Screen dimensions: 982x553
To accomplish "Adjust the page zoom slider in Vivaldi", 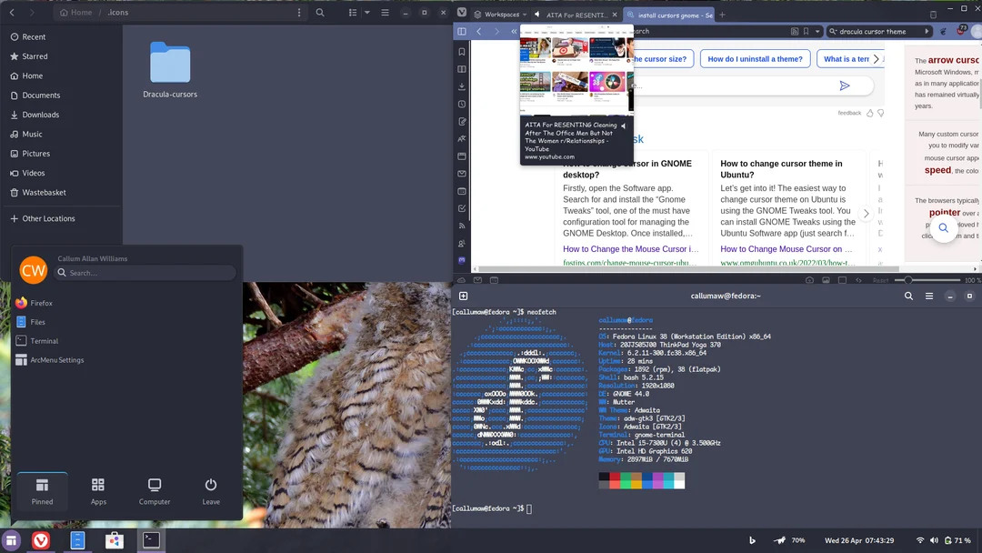I will click(907, 280).
